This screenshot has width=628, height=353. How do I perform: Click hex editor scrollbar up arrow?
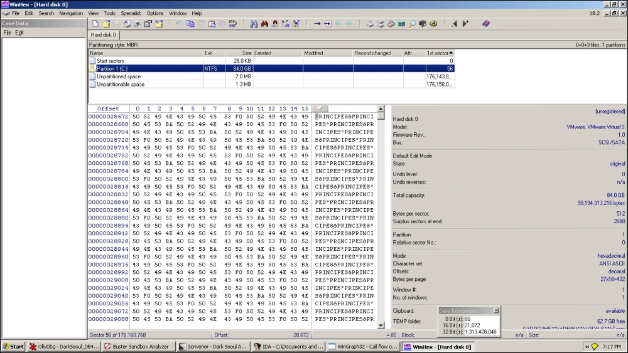click(381, 108)
